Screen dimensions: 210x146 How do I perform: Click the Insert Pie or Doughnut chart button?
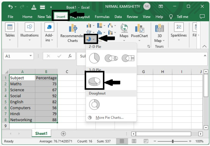pyautogui.click(x=91, y=39)
